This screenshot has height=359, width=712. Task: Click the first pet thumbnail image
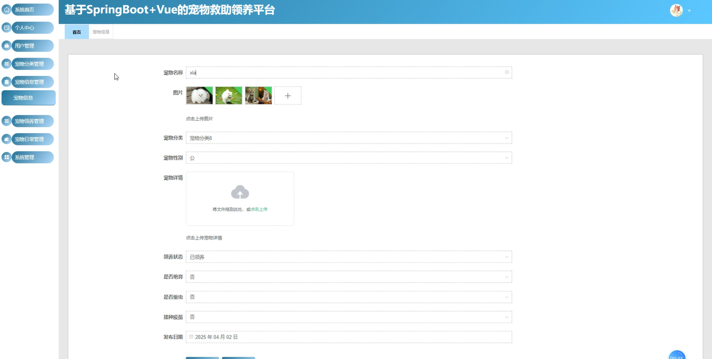click(199, 95)
